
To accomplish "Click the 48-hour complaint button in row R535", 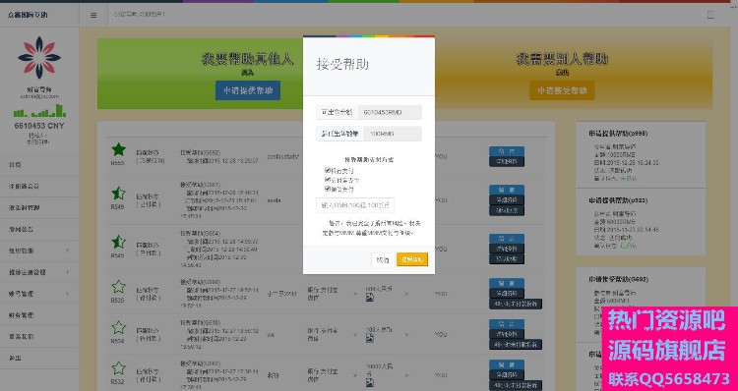I will click(x=516, y=305).
